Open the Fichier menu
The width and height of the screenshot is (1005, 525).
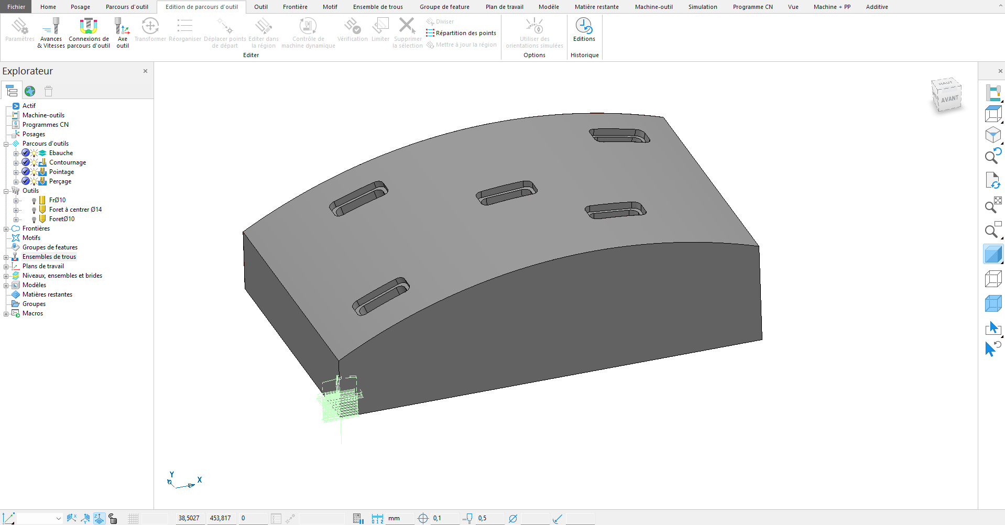tap(16, 7)
